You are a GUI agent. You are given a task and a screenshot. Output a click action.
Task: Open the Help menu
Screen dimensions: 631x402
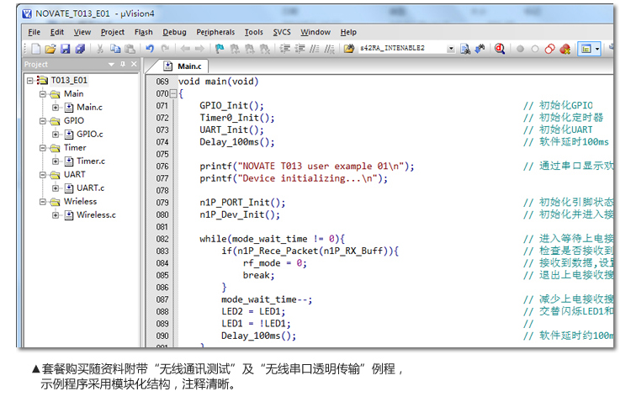(x=348, y=32)
